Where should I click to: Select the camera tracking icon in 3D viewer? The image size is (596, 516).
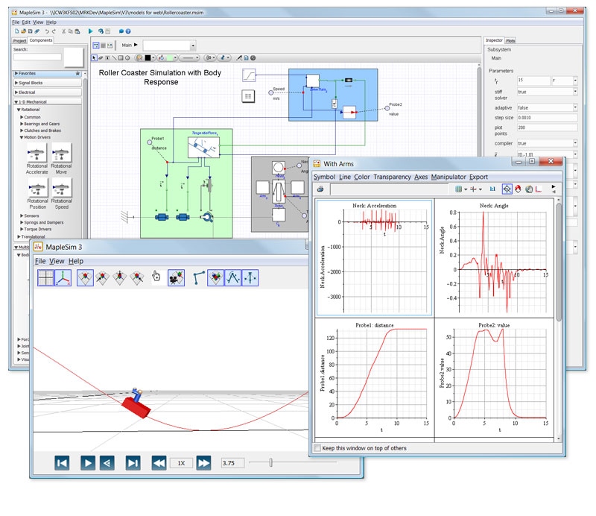point(177,278)
